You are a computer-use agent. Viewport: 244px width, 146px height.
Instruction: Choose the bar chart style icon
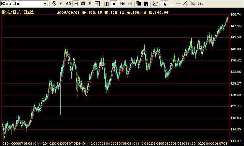[x=107, y=4]
